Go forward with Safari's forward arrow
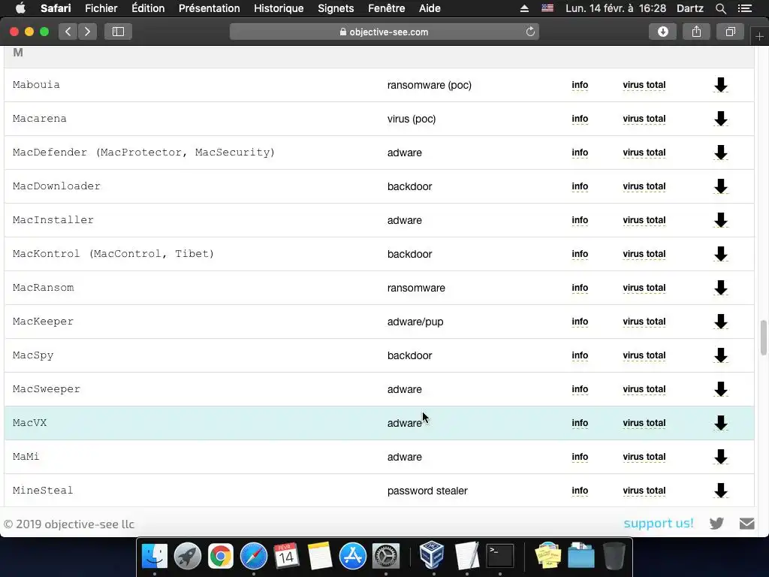The image size is (769, 577). coord(87,32)
